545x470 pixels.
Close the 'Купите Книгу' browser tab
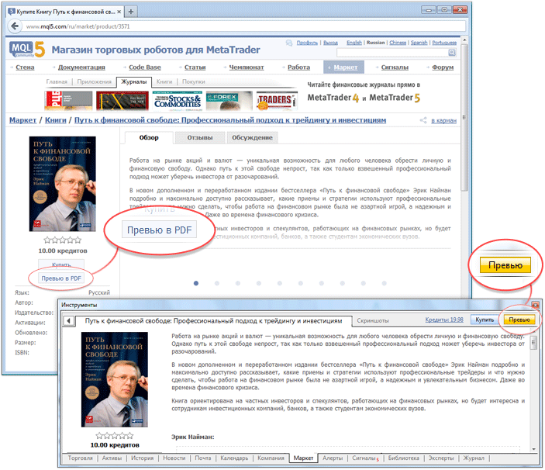(x=119, y=12)
